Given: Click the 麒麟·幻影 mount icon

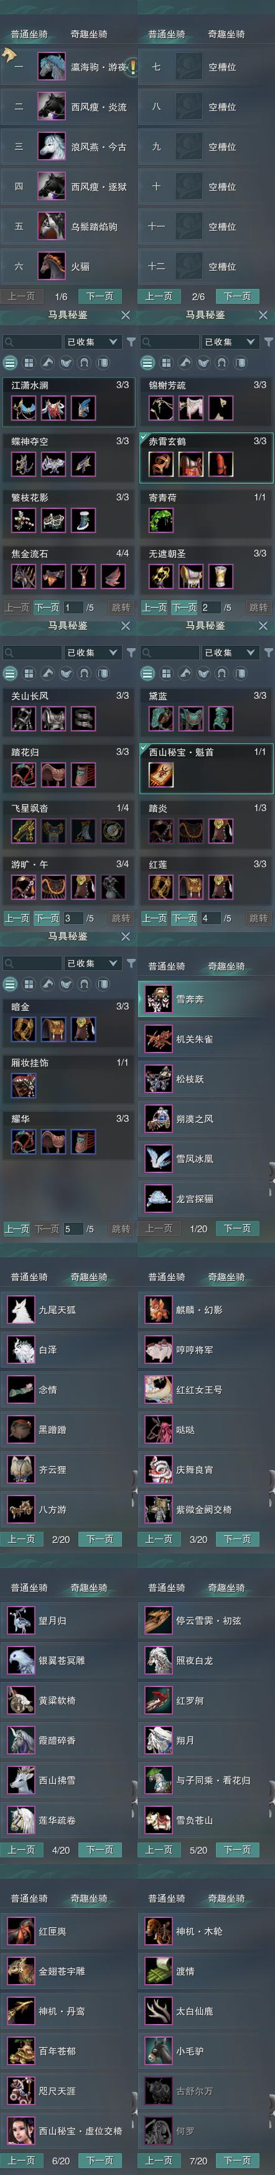Looking at the screenshot, I should (x=158, y=1310).
